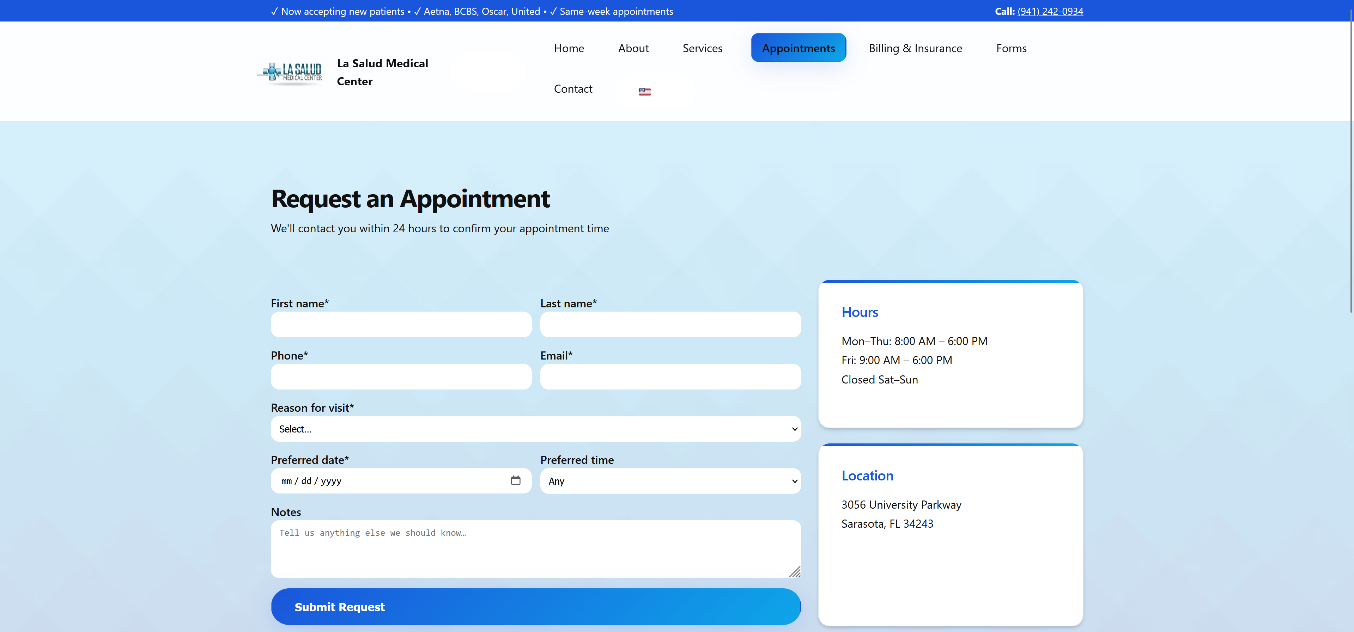Select the Forms navigation item
The image size is (1354, 632).
coord(1011,48)
